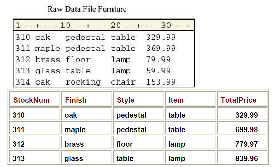Image resolution: width=275 pixels, height=167 pixels.
Task: Select the Item column header
Action: pos(176,100)
